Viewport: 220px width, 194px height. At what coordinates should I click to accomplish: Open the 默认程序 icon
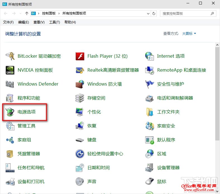(150, 140)
